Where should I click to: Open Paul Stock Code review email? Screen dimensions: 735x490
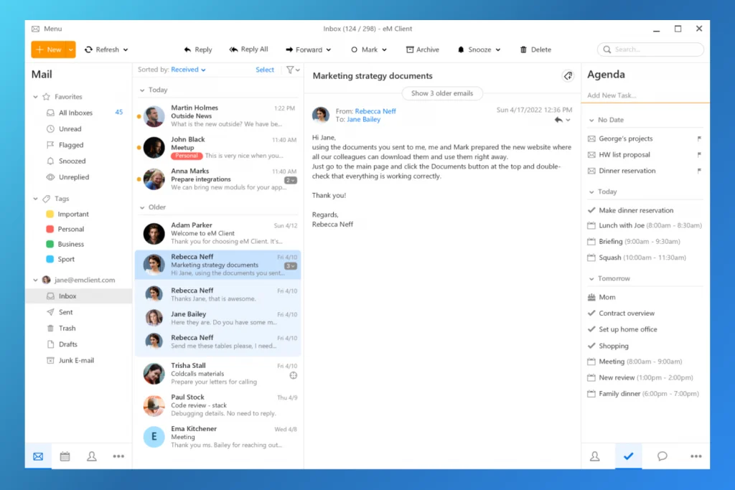pyautogui.click(x=218, y=405)
